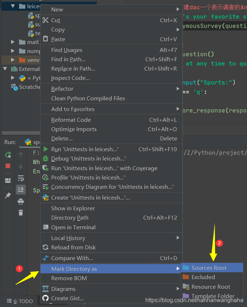Select the venv folder in project tree
Viewport: 247px width, 307px height.
[21, 60]
